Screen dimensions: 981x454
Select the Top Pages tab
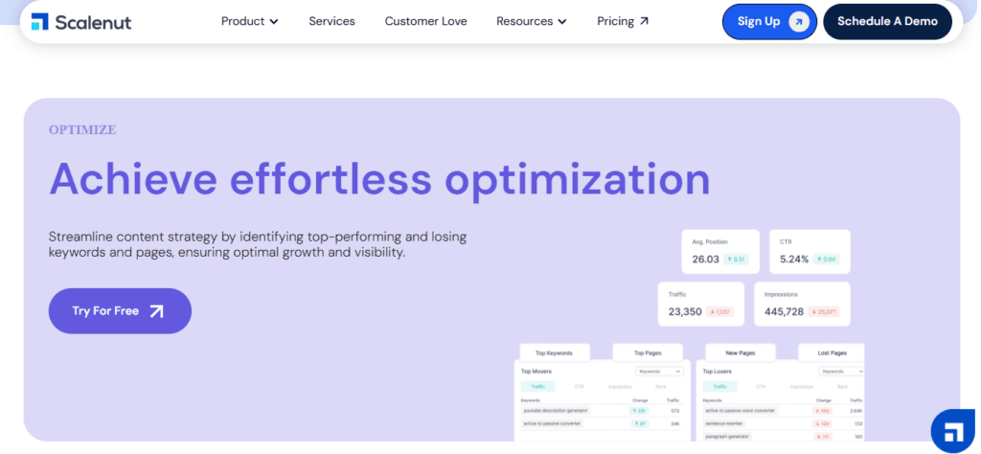pyautogui.click(x=647, y=352)
